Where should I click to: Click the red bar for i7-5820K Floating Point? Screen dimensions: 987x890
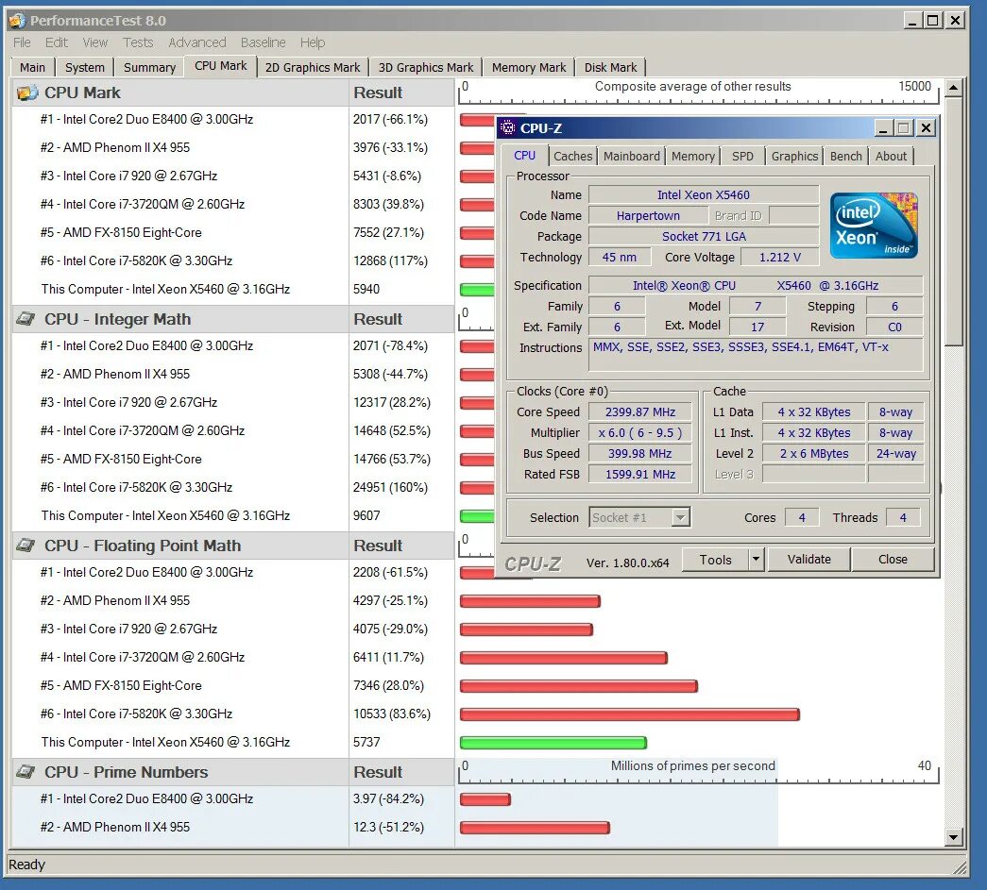630,714
